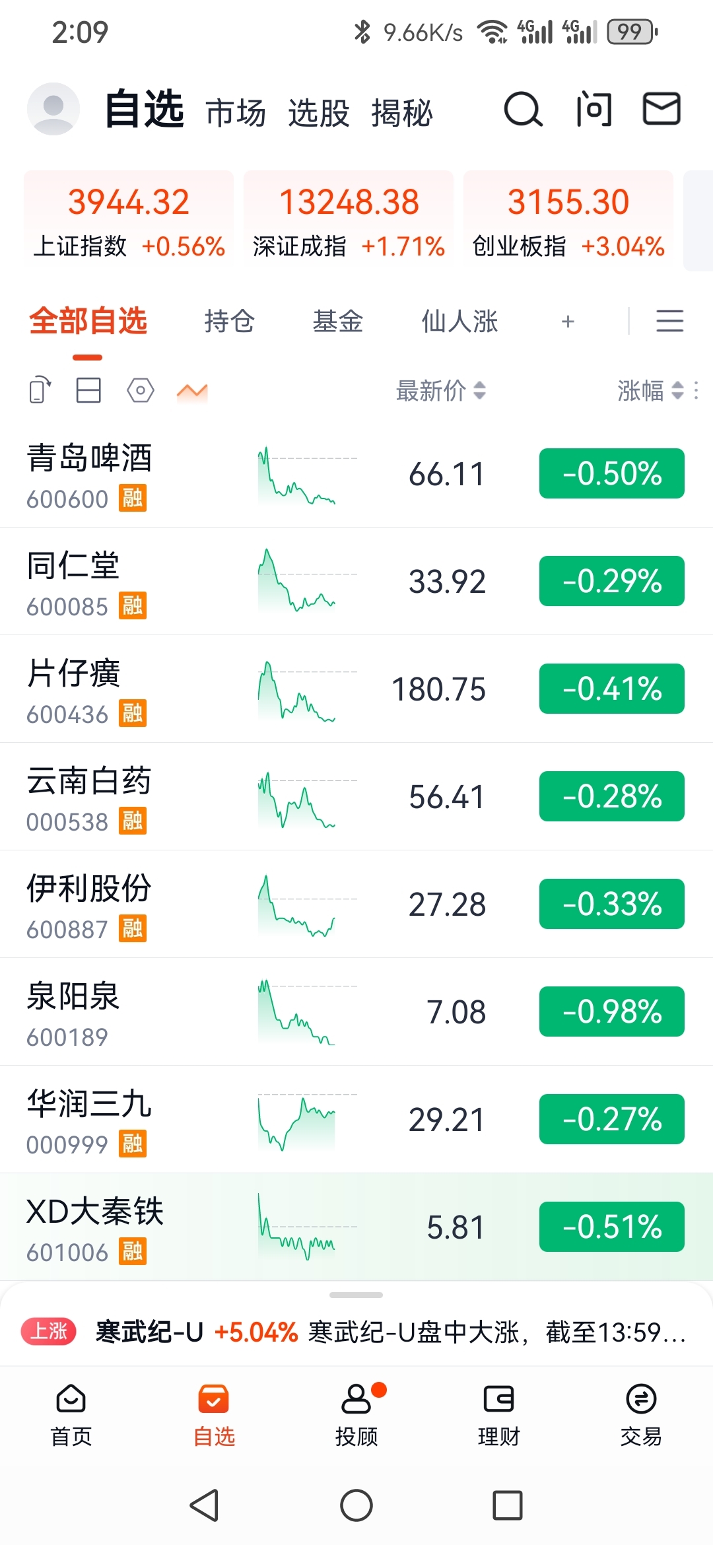Tap the 问 ask icon
Screen dimensions: 713x1545
point(594,110)
